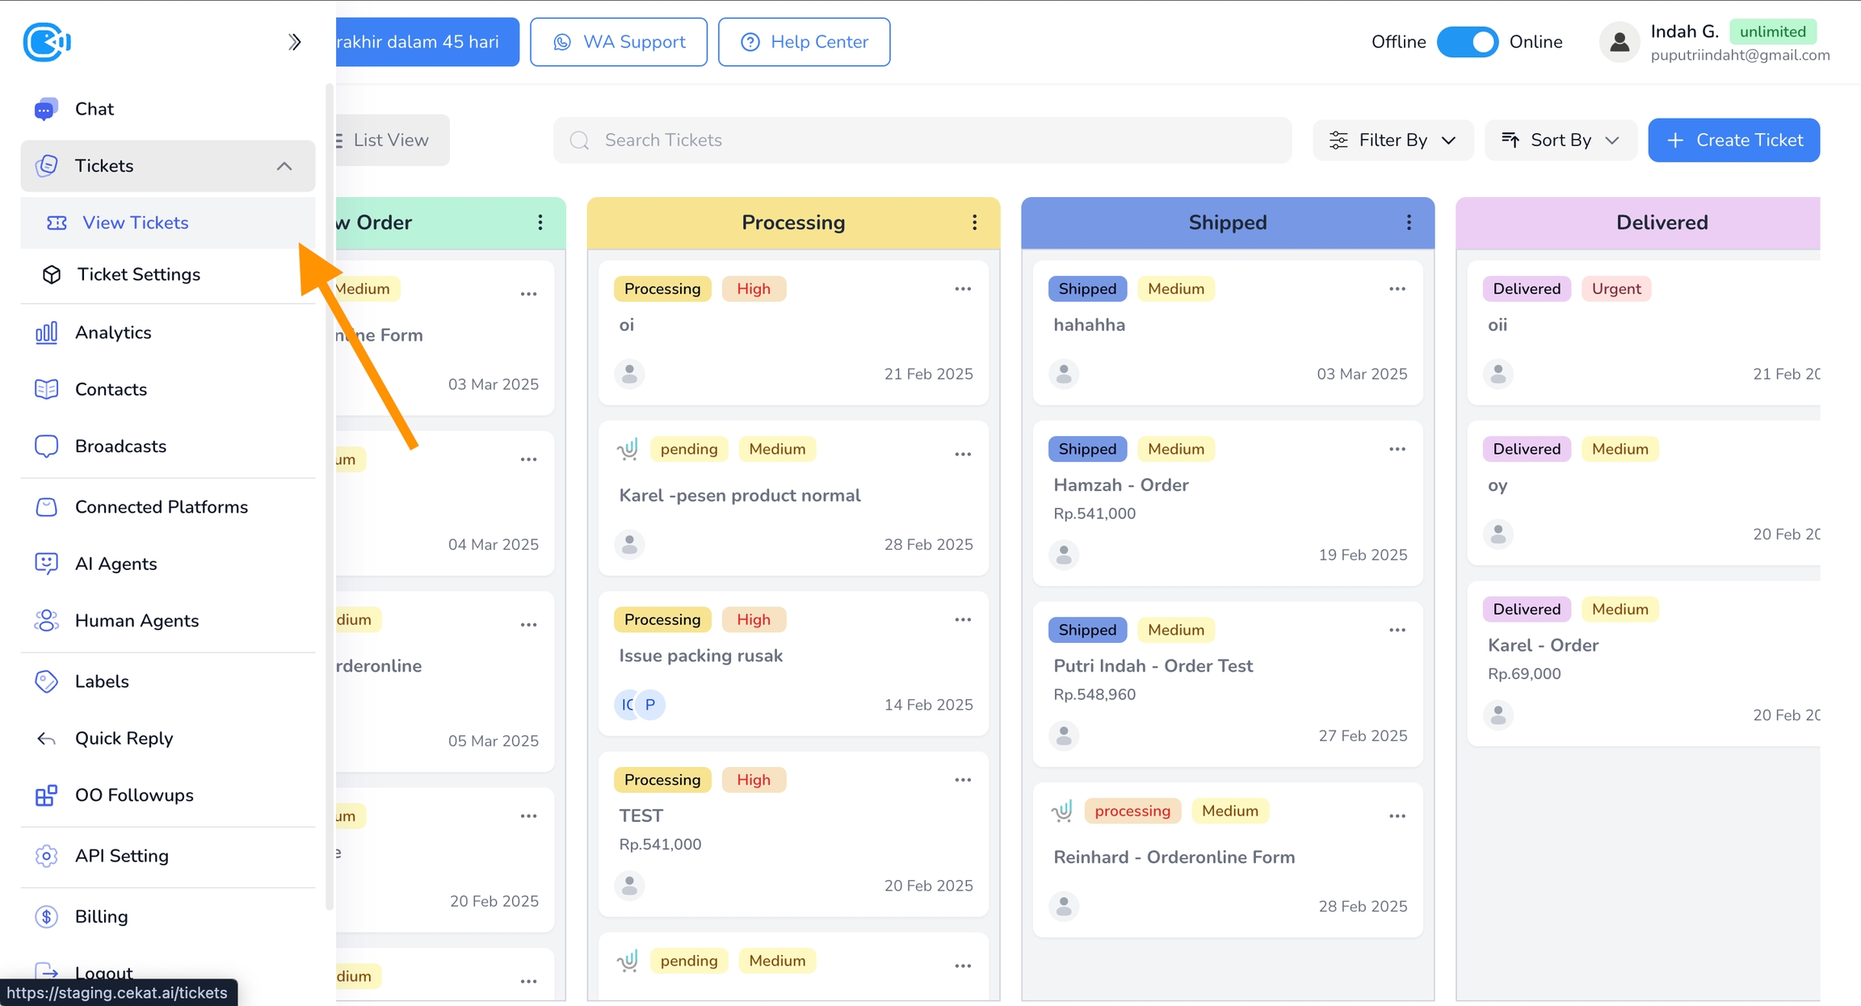Open the Sort By dropdown

1560,140
